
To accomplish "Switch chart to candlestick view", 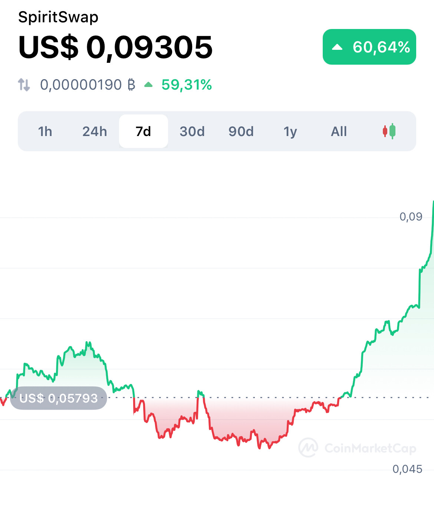I will [x=389, y=131].
